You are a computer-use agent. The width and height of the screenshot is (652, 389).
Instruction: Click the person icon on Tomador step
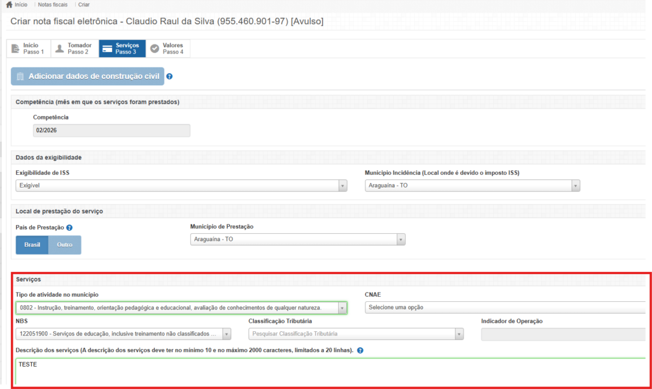click(x=59, y=49)
